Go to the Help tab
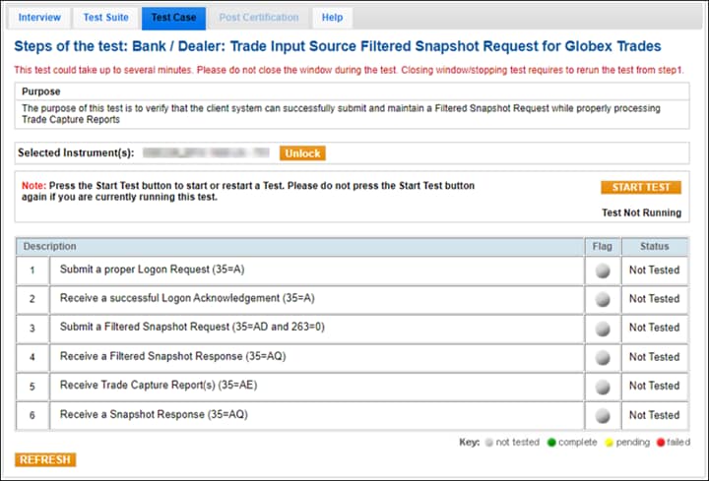This screenshot has height=481, width=709. 332,18
